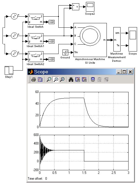
Task: Select the Ideal Switch block
Action: [x=36, y=19]
